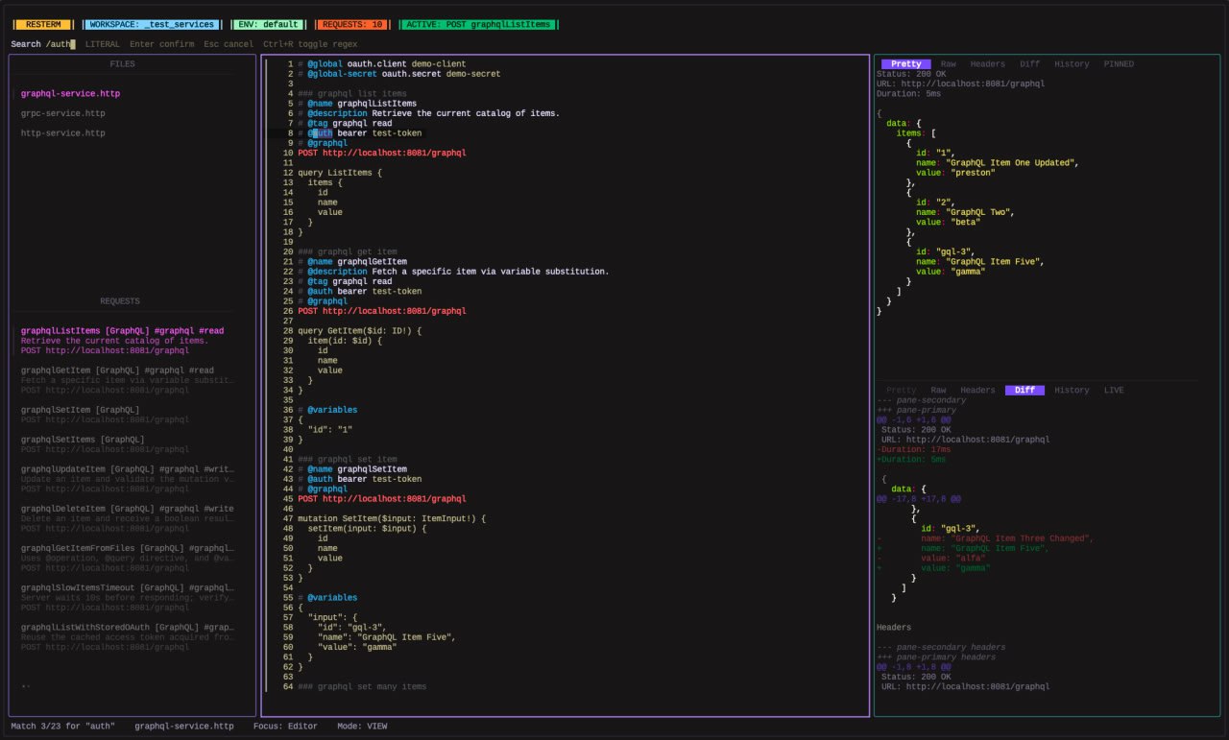Click PINNED label in the top response pane
The width and height of the screenshot is (1229, 740).
coord(1119,64)
